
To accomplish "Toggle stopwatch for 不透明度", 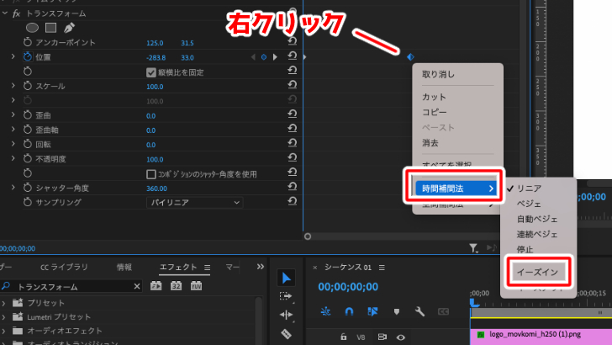I will 27,158.
